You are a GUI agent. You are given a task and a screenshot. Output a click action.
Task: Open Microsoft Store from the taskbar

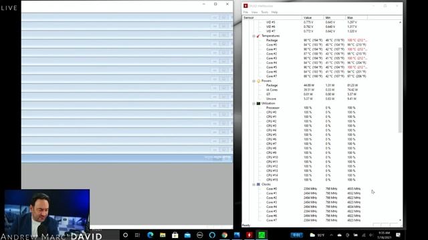pyautogui.click(x=175, y=235)
